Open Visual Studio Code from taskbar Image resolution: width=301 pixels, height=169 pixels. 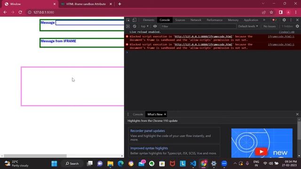tap(193, 164)
